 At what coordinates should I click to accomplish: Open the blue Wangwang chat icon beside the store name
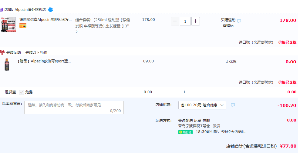coord(51,9)
